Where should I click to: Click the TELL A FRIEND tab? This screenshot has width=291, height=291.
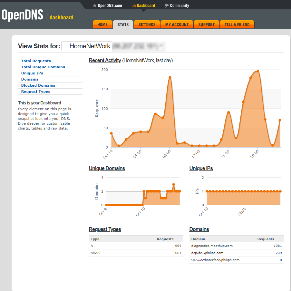(x=237, y=24)
